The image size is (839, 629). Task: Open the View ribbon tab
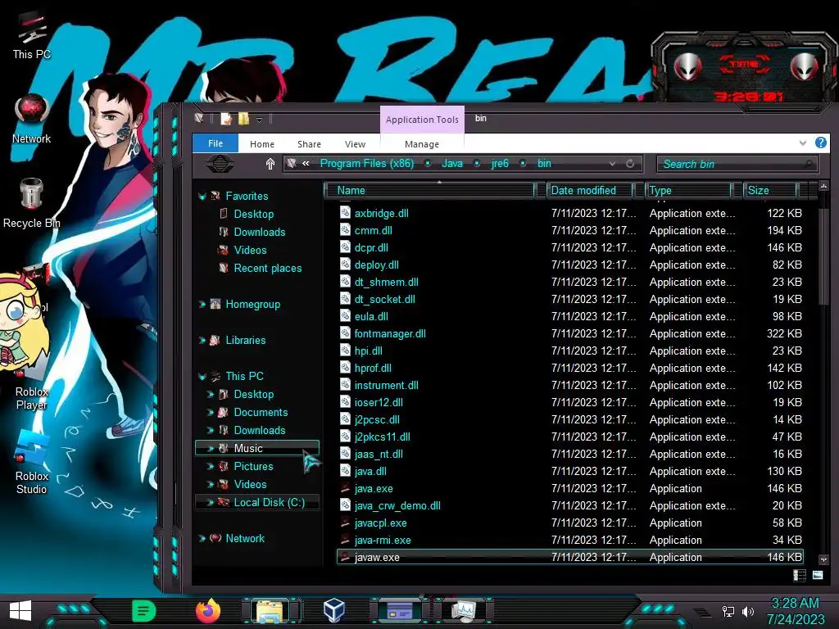click(355, 144)
